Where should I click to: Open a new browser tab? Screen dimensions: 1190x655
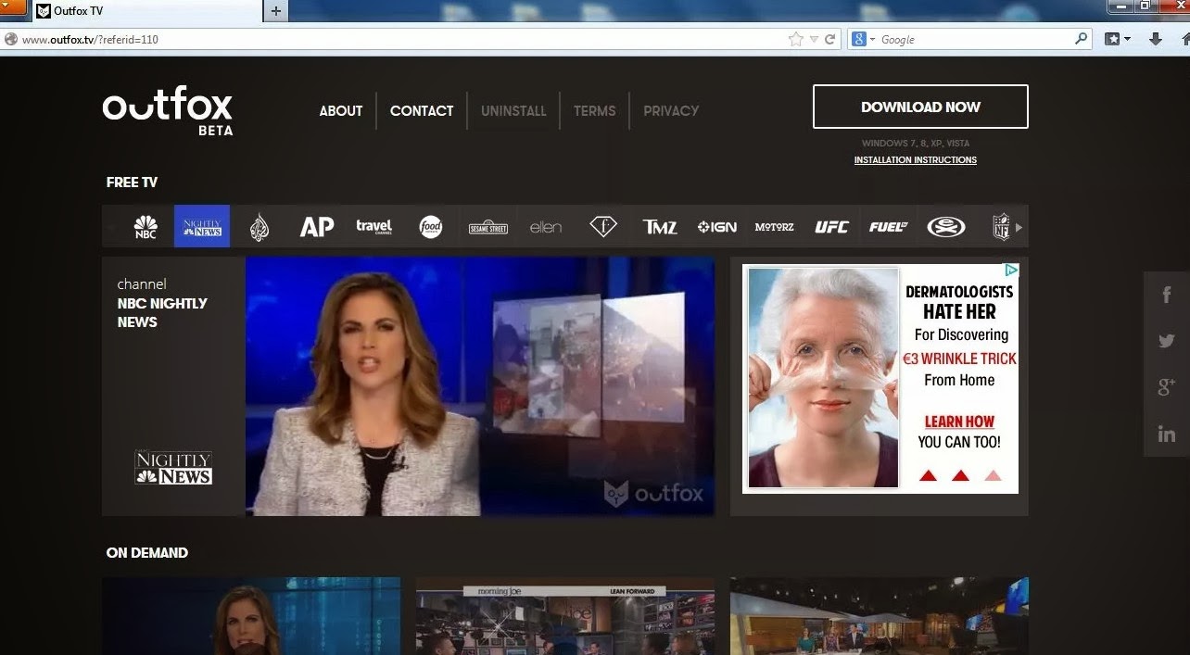click(x=275, y=11)
